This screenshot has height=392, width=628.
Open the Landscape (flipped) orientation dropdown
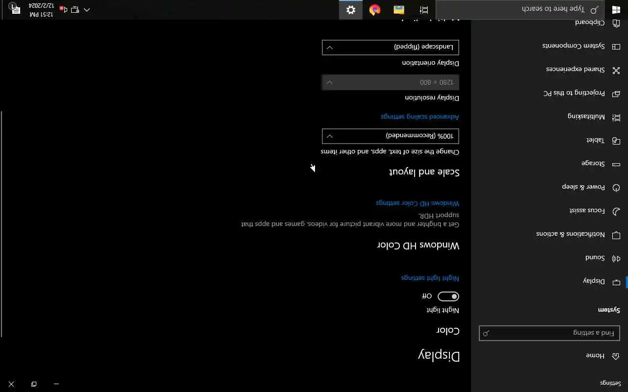pyautogui.click(x=391, y=48)
